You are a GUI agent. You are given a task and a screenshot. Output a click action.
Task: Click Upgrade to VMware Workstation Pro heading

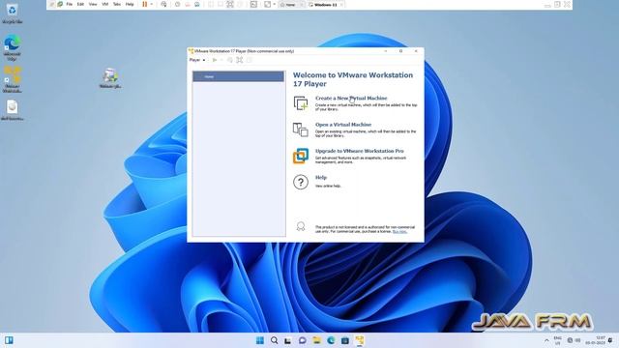(x=359, y=151)
